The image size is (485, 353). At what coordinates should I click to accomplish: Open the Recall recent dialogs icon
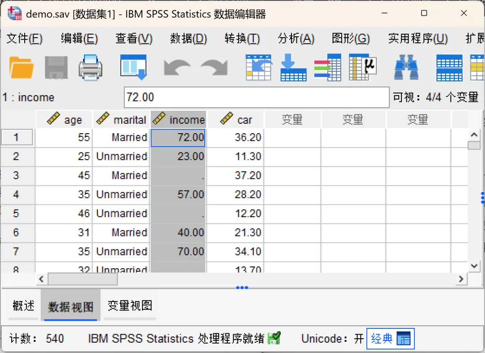pos(134,67)
